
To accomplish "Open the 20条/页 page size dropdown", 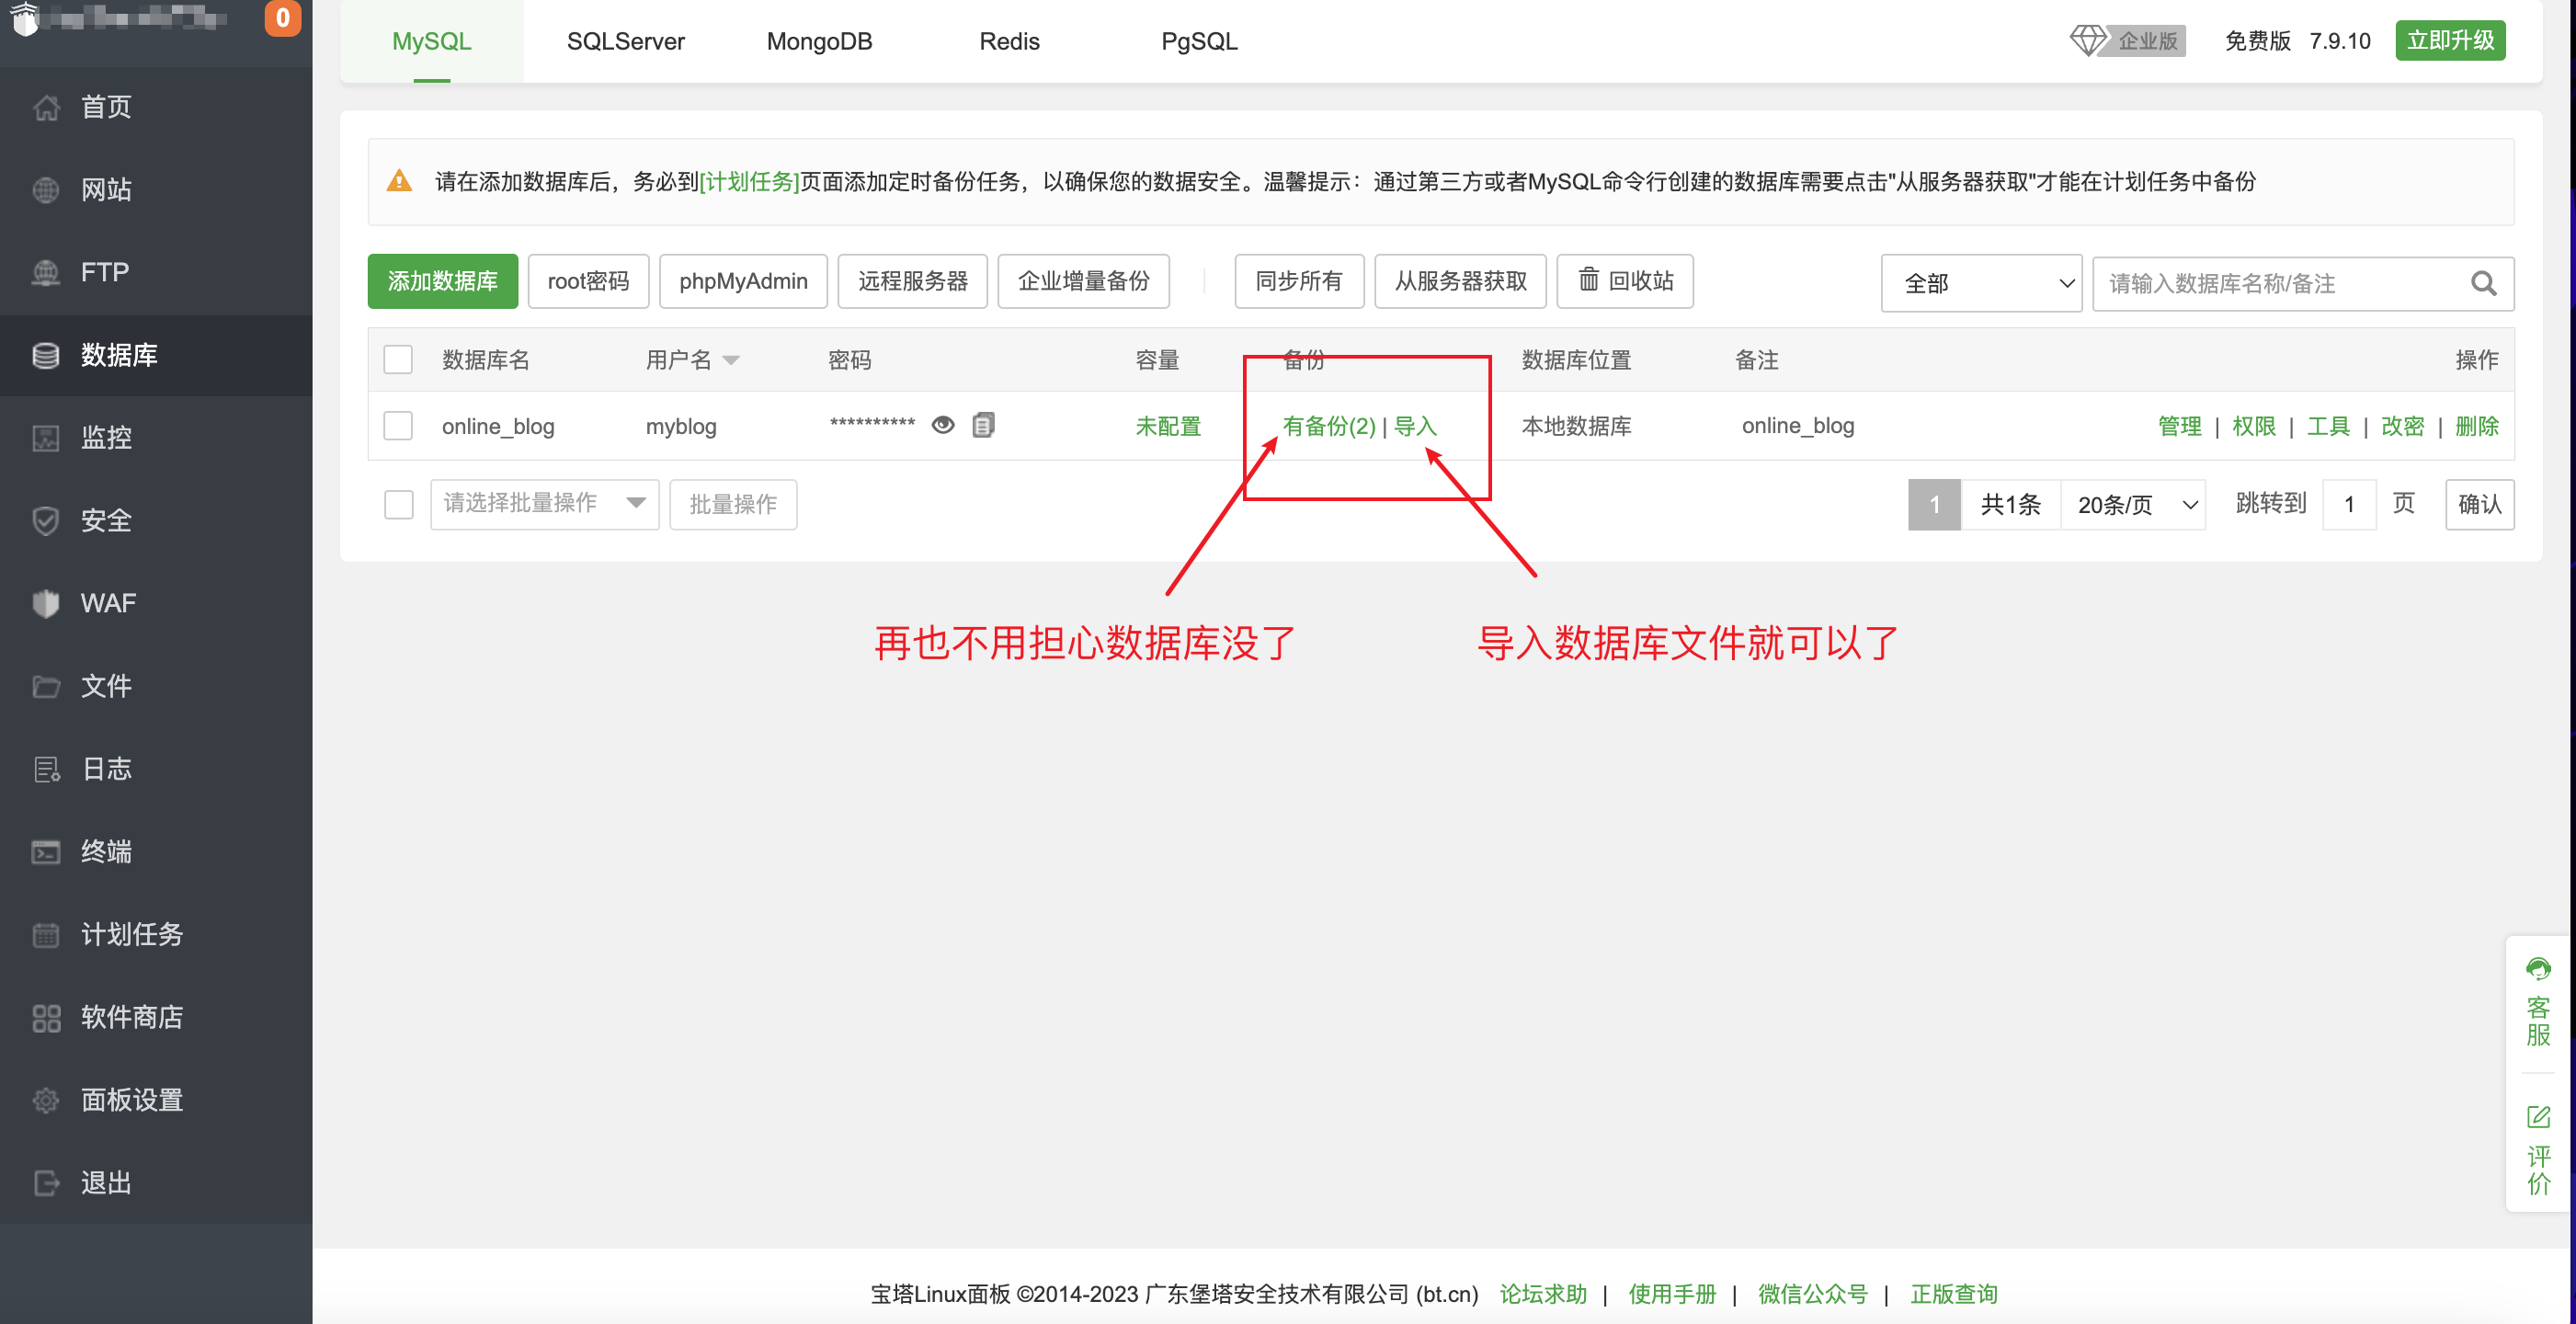I will pyautogui.click(x=2134, y=505).
